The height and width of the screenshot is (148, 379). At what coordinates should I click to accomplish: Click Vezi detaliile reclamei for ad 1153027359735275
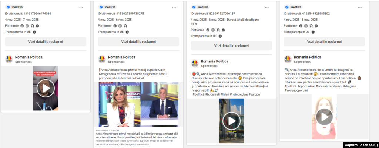138,41
